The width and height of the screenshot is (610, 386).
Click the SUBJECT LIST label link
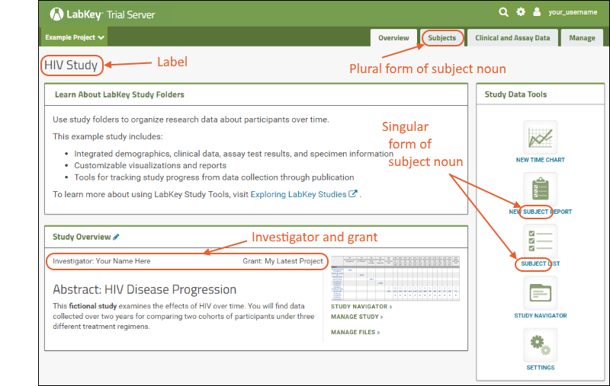[540, 263]
